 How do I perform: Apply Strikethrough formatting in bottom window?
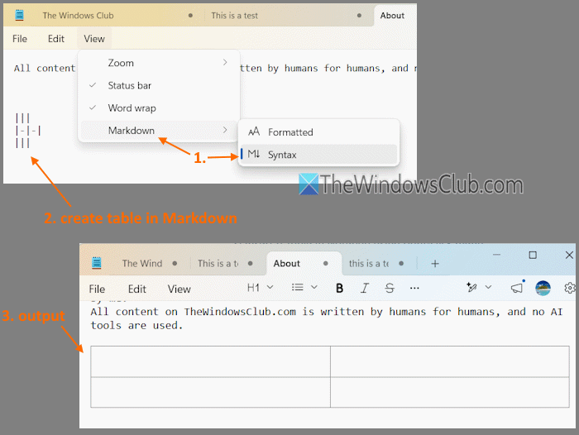390,288
